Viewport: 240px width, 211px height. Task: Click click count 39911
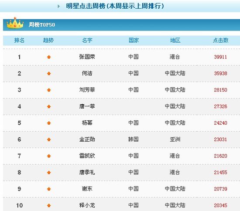click(x=220, y=57)
